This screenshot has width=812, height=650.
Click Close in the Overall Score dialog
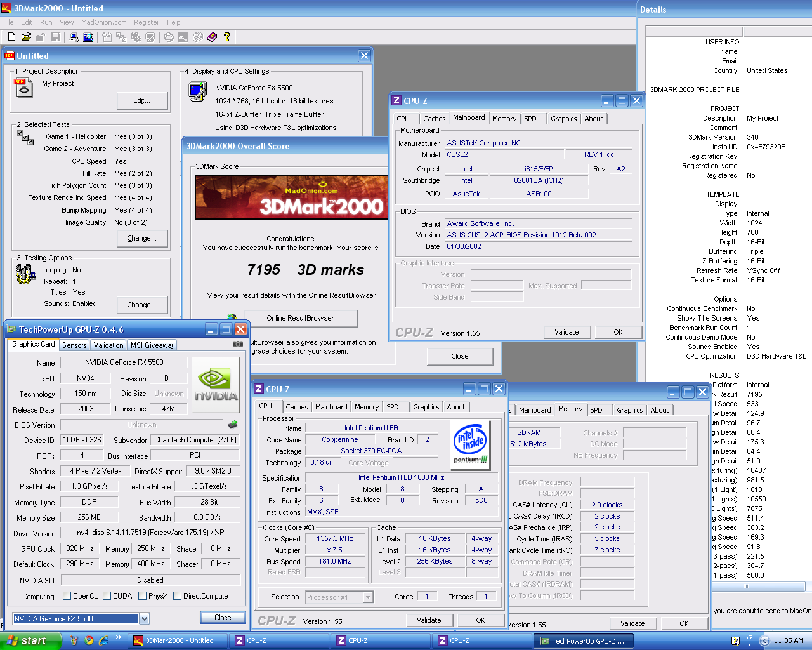[460, 356]
